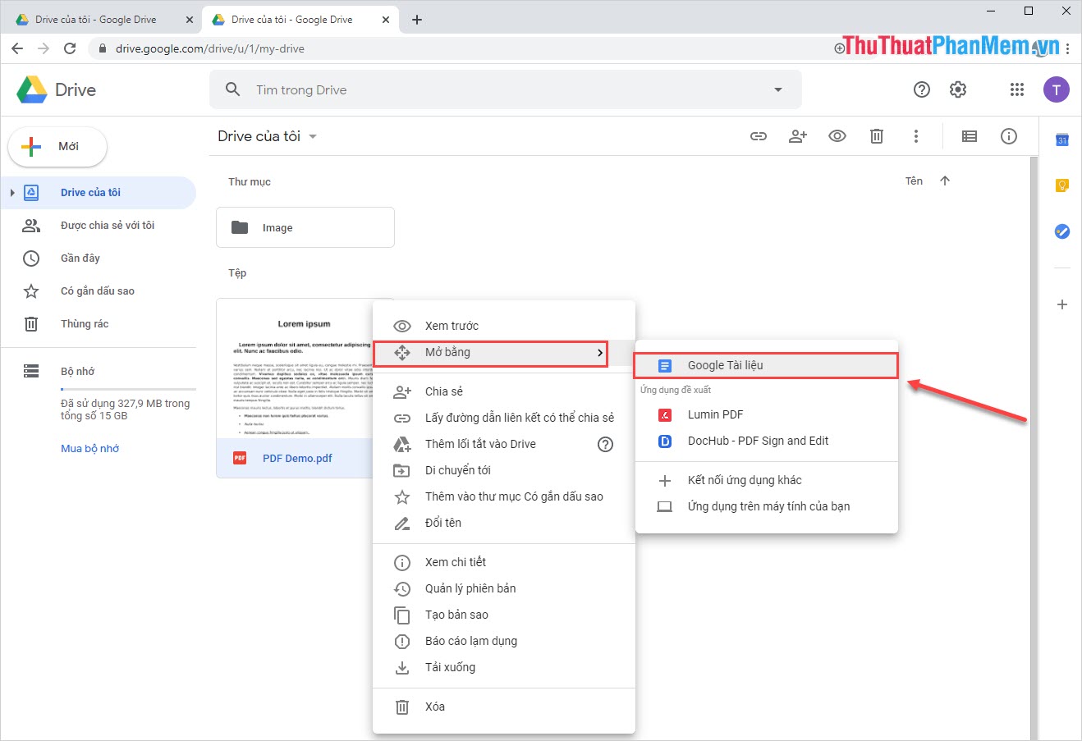Choose Di chuyển tới

tap(504, 470)
